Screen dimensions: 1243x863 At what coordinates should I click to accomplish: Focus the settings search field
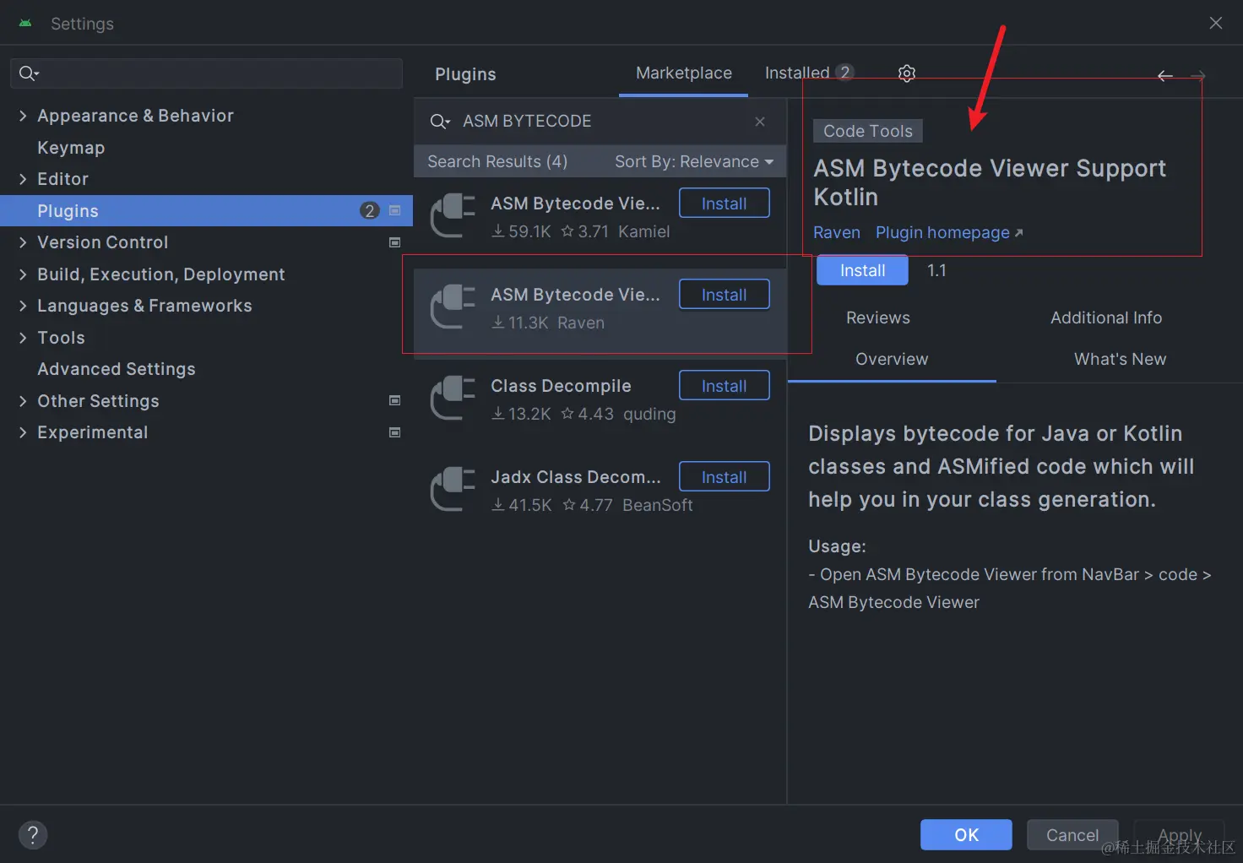[x=206, y=73]
